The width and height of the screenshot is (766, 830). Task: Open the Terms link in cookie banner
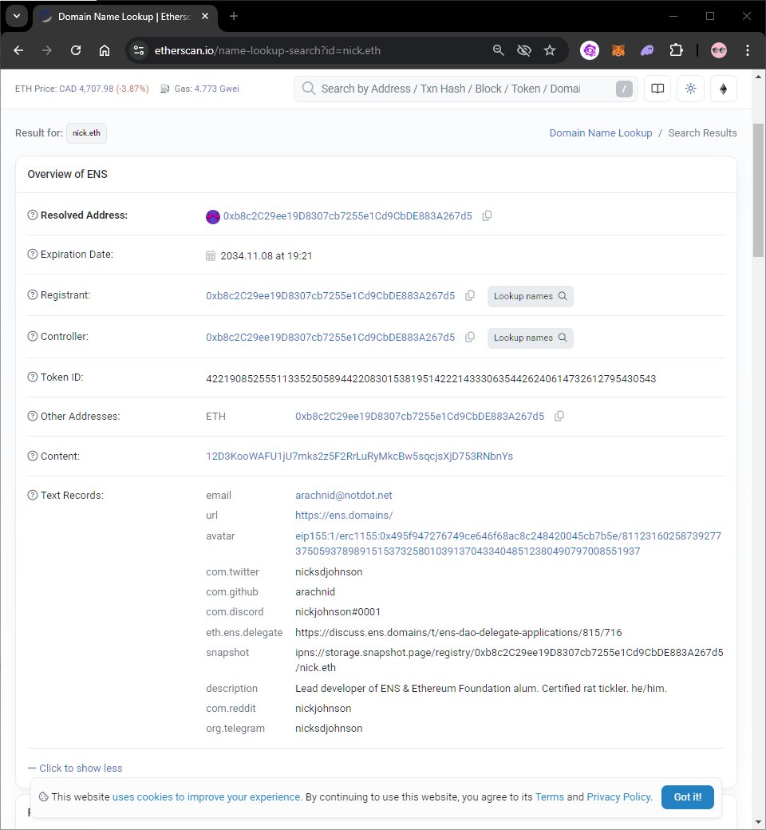[550, 797]
